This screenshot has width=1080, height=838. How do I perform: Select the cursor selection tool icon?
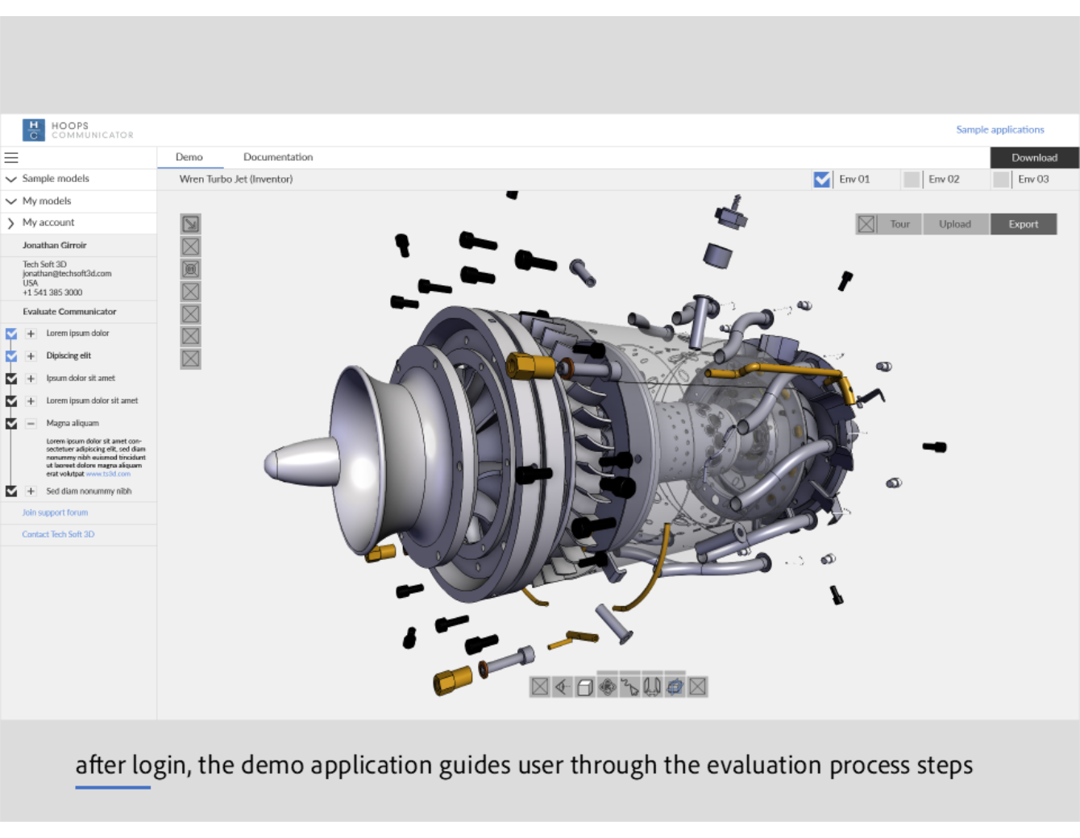click(x=629, y=686)
